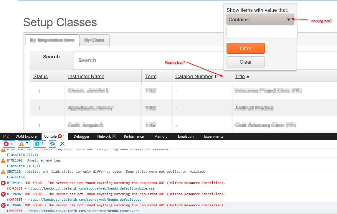Click Network profiling play icon
337x214 pixels.
click(114, 136)
